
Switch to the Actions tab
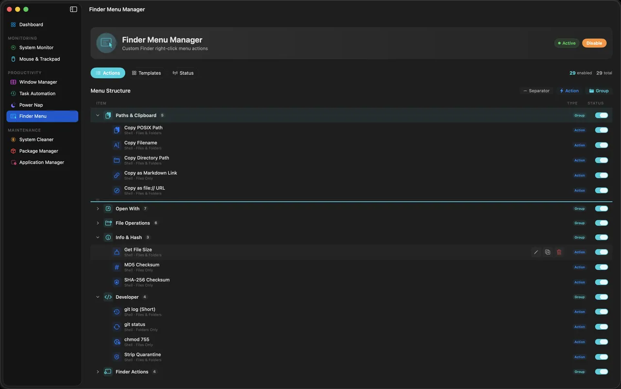click(108, 73)
